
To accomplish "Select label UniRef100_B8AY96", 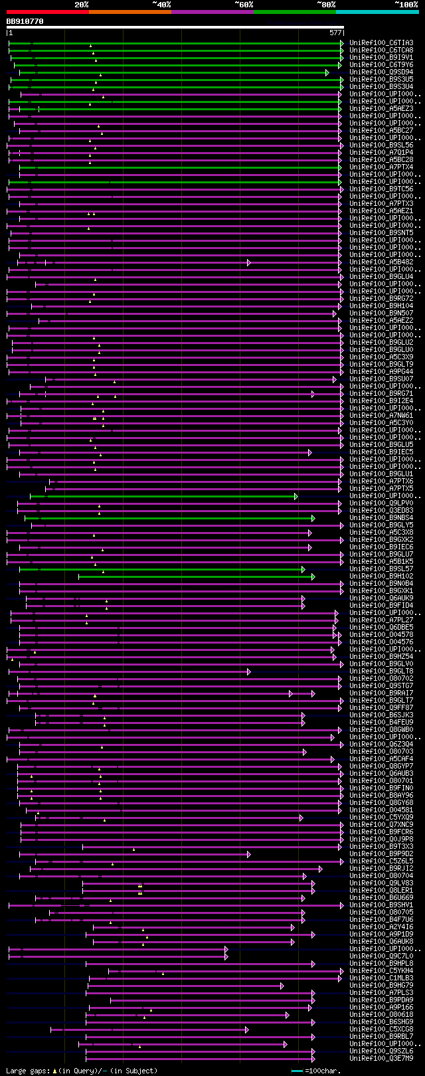I will (381, 796).
